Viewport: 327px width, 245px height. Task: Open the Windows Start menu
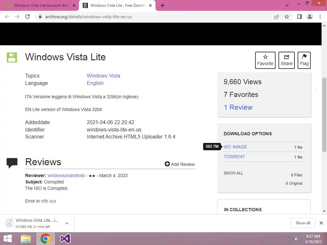click(8, 239)
